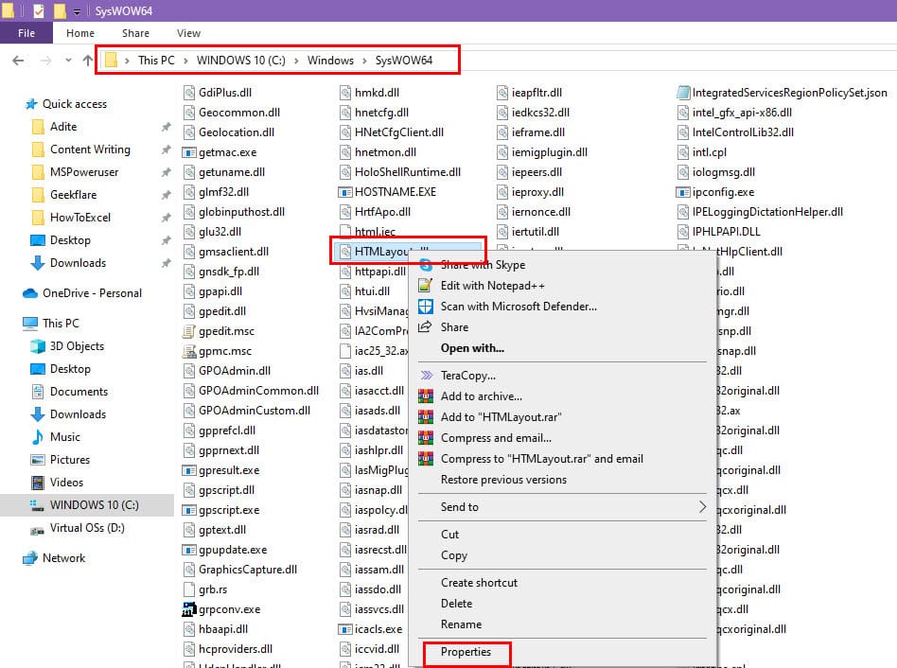
Task: Choose Copy from the context menu
Action: pos(453,555)
